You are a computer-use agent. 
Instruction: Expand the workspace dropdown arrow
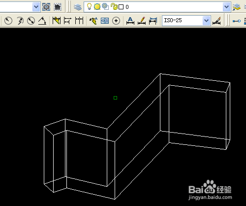click(x=36, y=7)
